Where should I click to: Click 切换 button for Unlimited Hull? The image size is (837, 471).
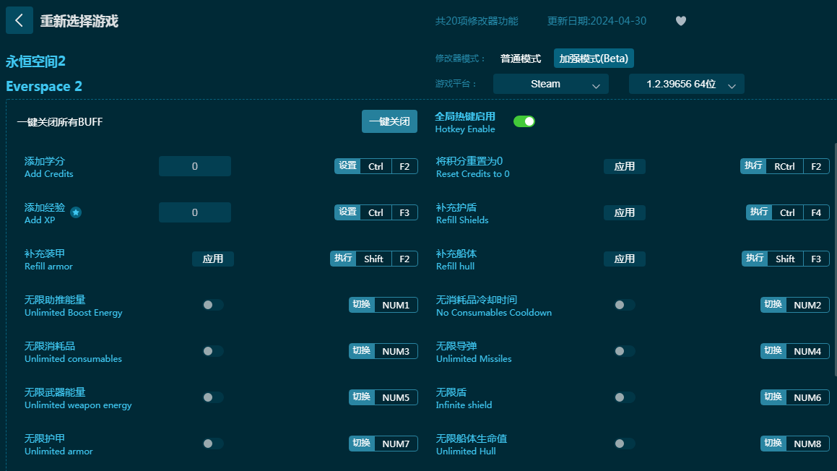tap(773, 444)
